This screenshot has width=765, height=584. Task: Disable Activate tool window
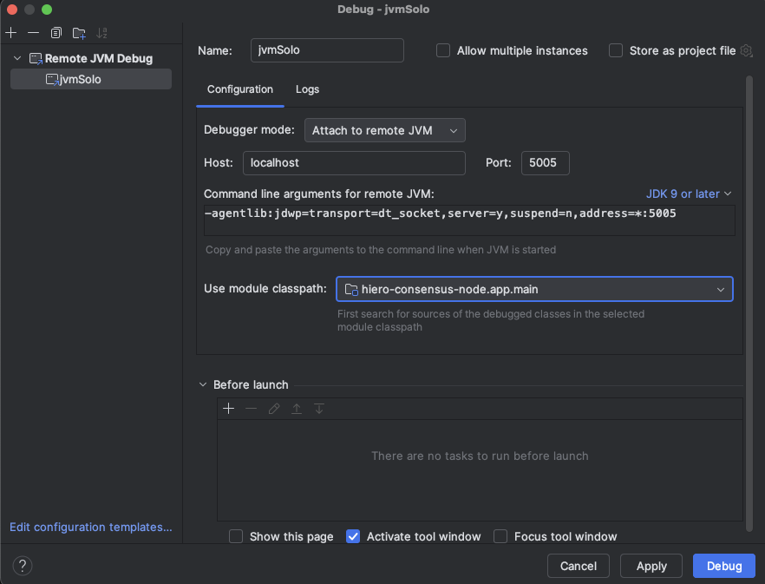pos(353,536)
